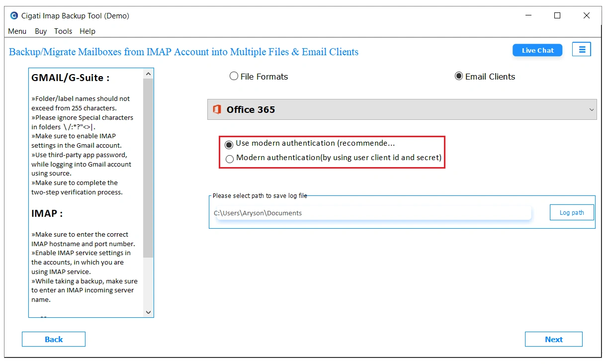Click the GMAIL/G-Suite heading
Screen dimensions: 610x364
pos(70,78)
